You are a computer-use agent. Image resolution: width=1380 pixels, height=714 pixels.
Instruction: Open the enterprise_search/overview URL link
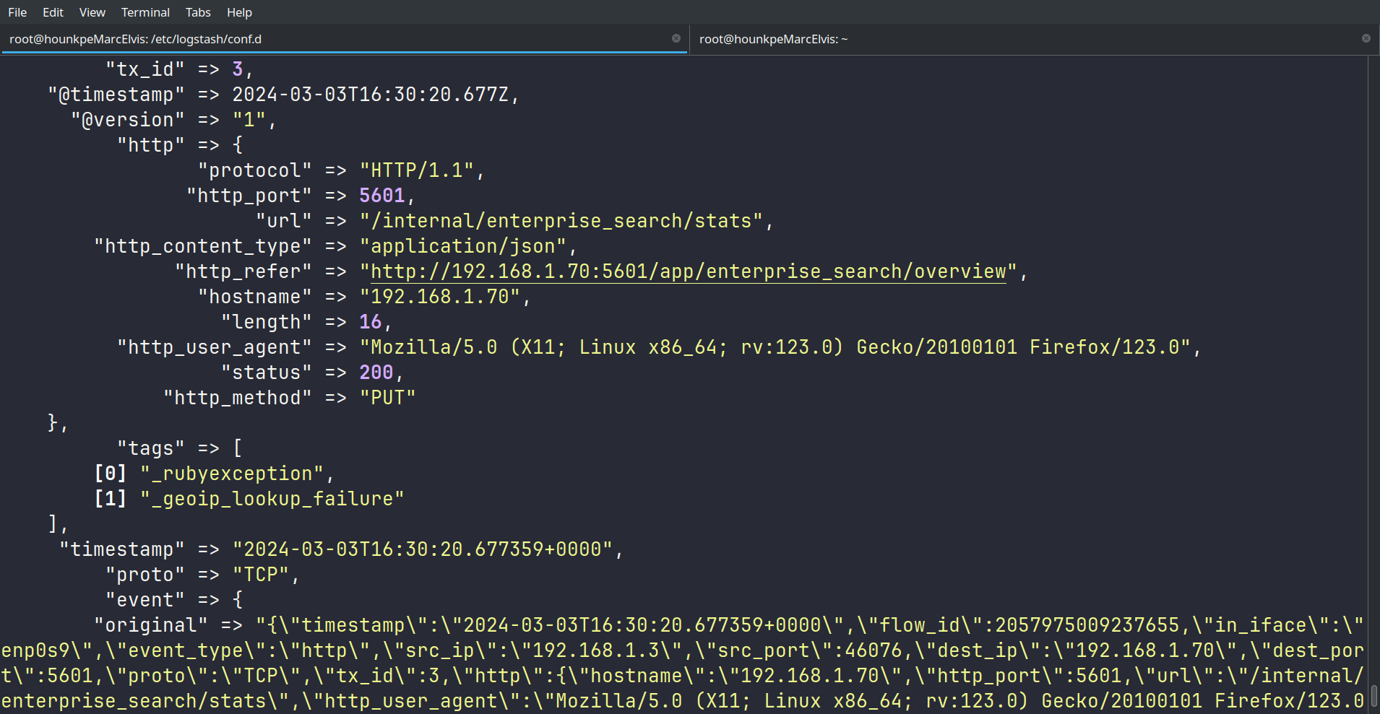point(688,271)
